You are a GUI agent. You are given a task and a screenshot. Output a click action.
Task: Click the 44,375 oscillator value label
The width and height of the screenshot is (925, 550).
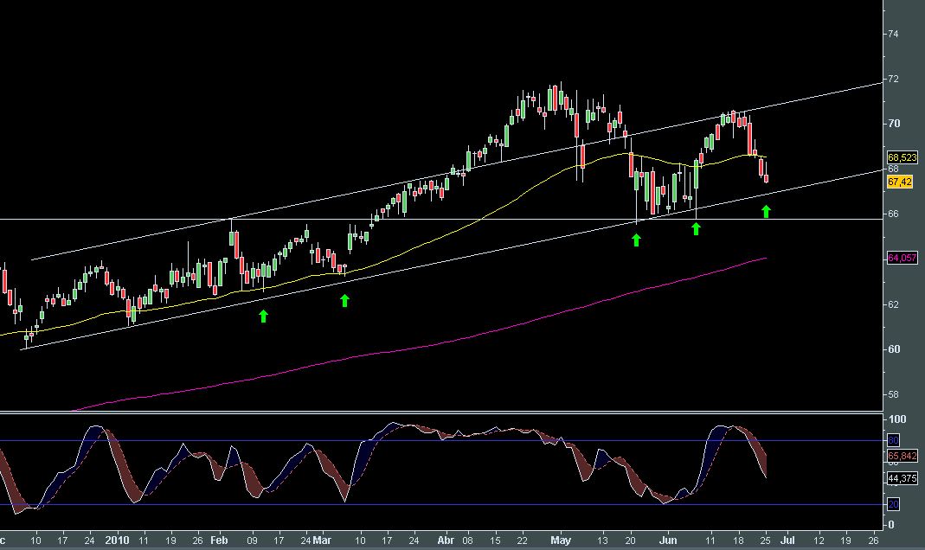(902, 477)
